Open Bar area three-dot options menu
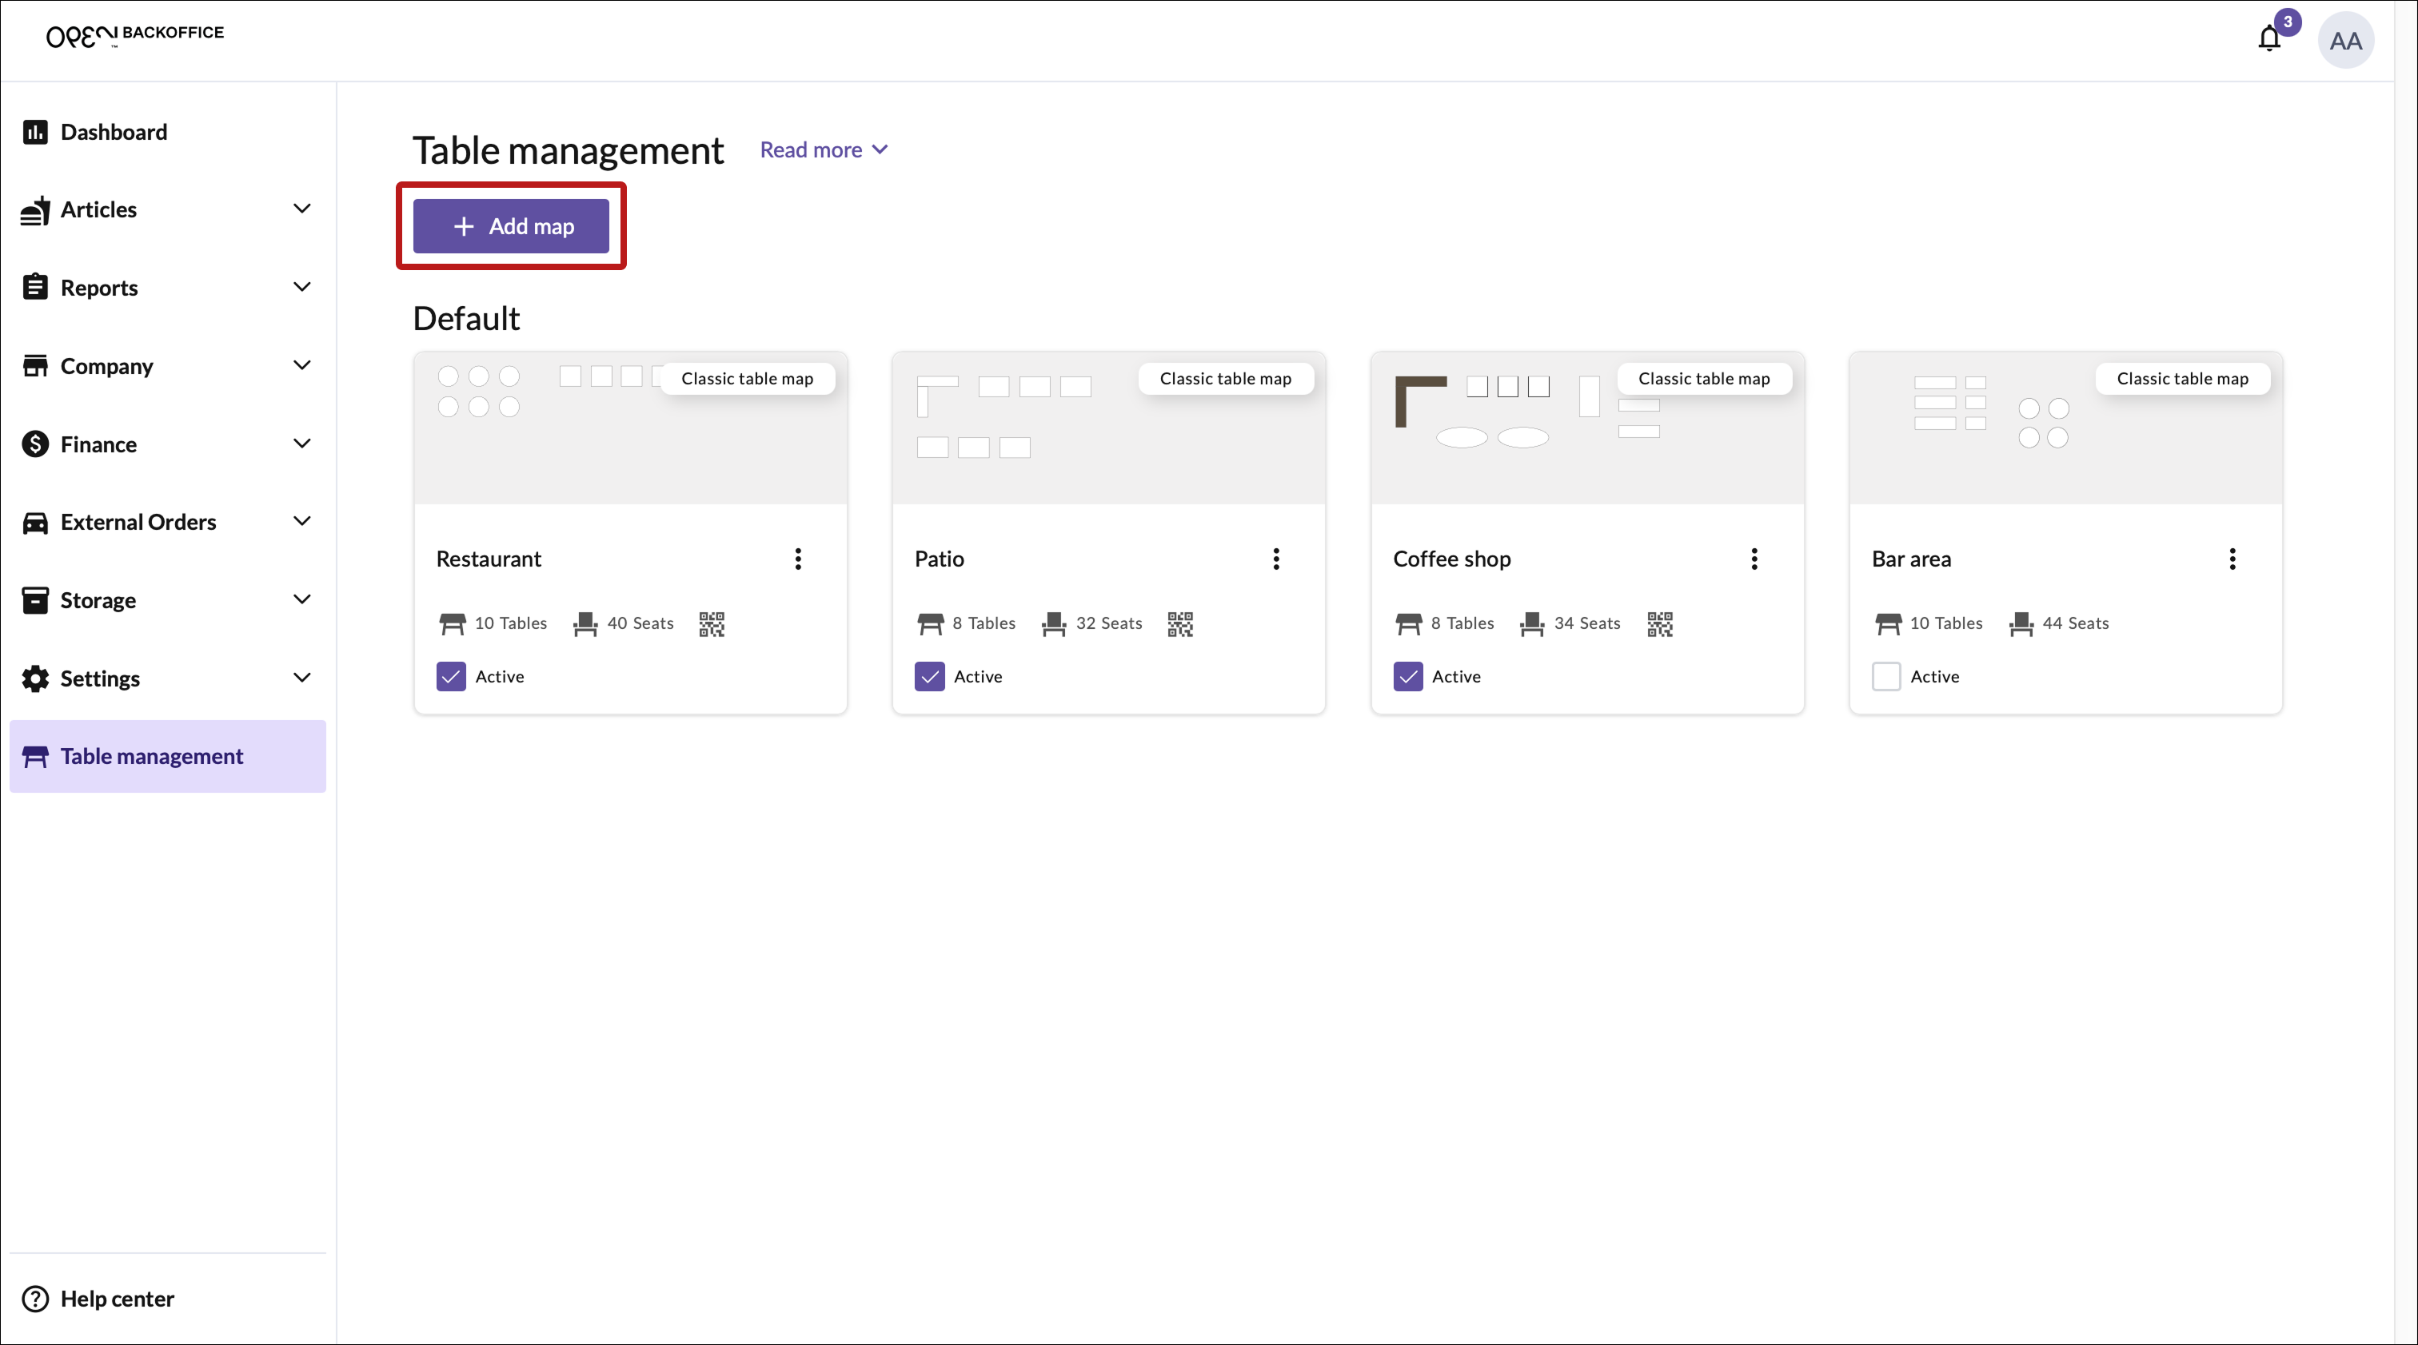This screenshot has width=2418, height=1345. [x=2232, y=559]
